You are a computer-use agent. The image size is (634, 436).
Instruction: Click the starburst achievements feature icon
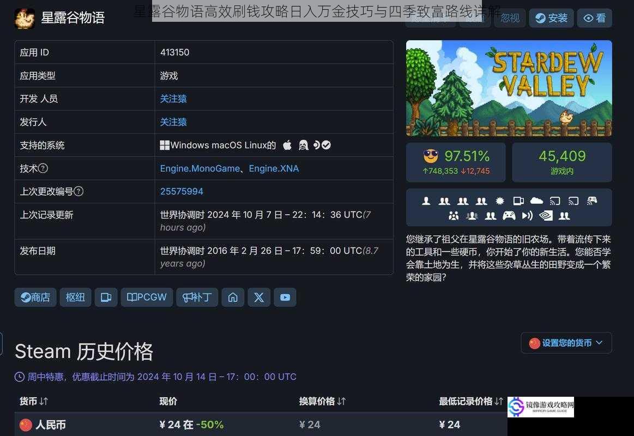(500, 201)
